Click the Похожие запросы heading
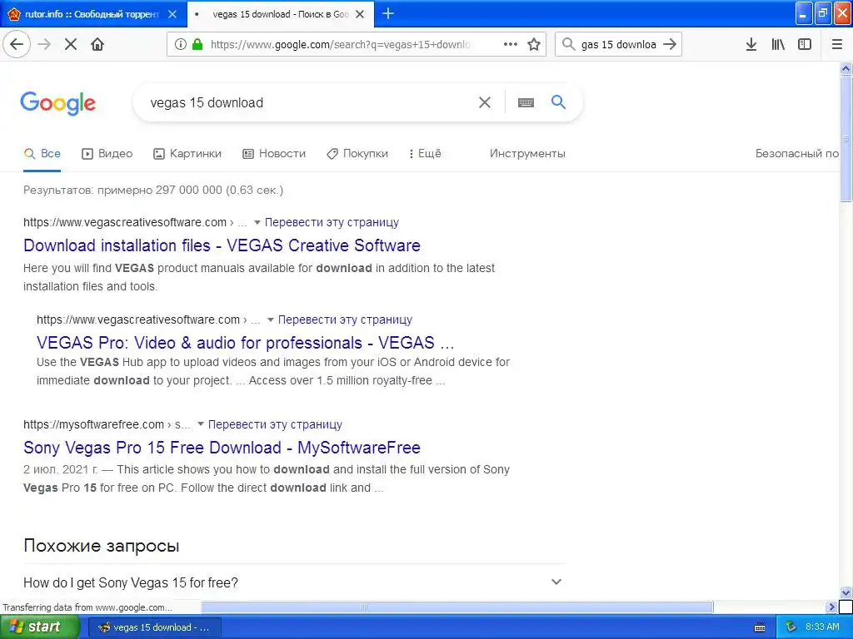853x639 pixels. pos(102,546)
